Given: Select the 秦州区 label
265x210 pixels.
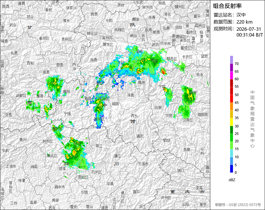Looking at the screenshot, I should [x=44, y=39].
